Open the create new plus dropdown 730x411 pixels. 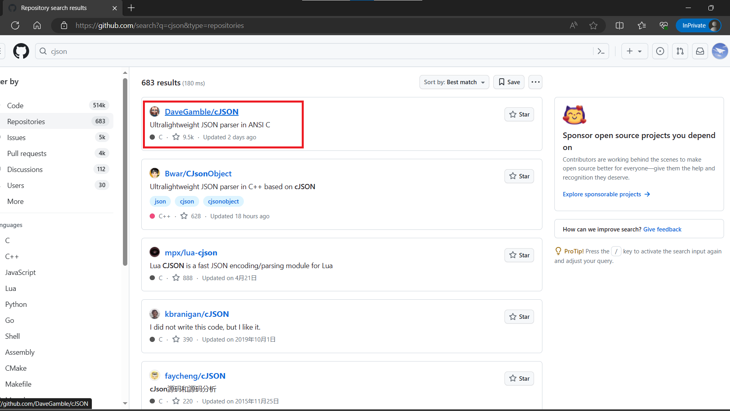(x=634, y=51)
